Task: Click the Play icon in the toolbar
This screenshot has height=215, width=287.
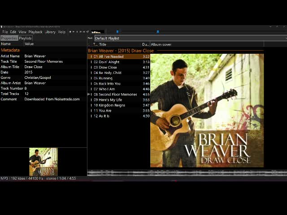Action: tap(74, 32)
